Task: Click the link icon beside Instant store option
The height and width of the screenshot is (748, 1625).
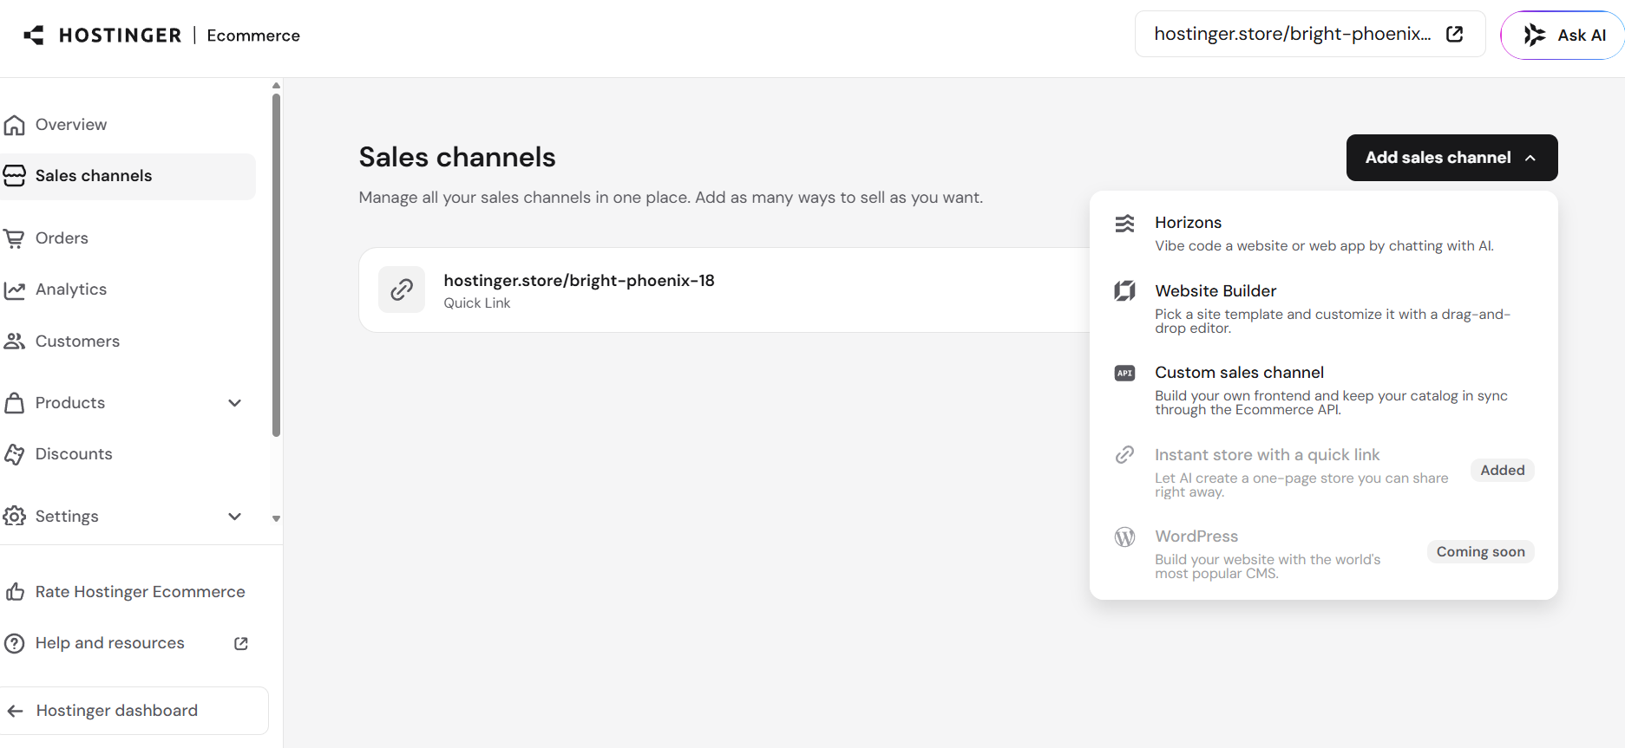Action: pyautogui.click(x=1124, y=455)
